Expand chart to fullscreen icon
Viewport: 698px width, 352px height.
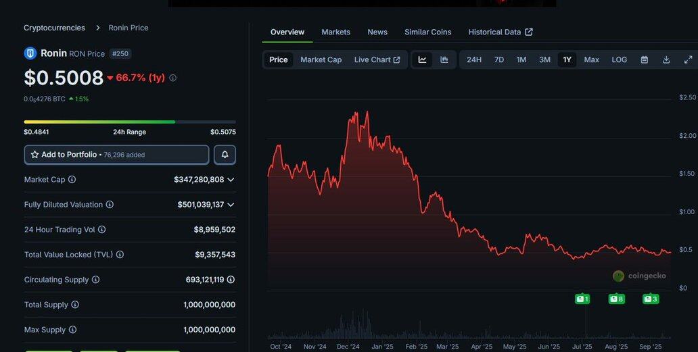[x=689, y=59]
